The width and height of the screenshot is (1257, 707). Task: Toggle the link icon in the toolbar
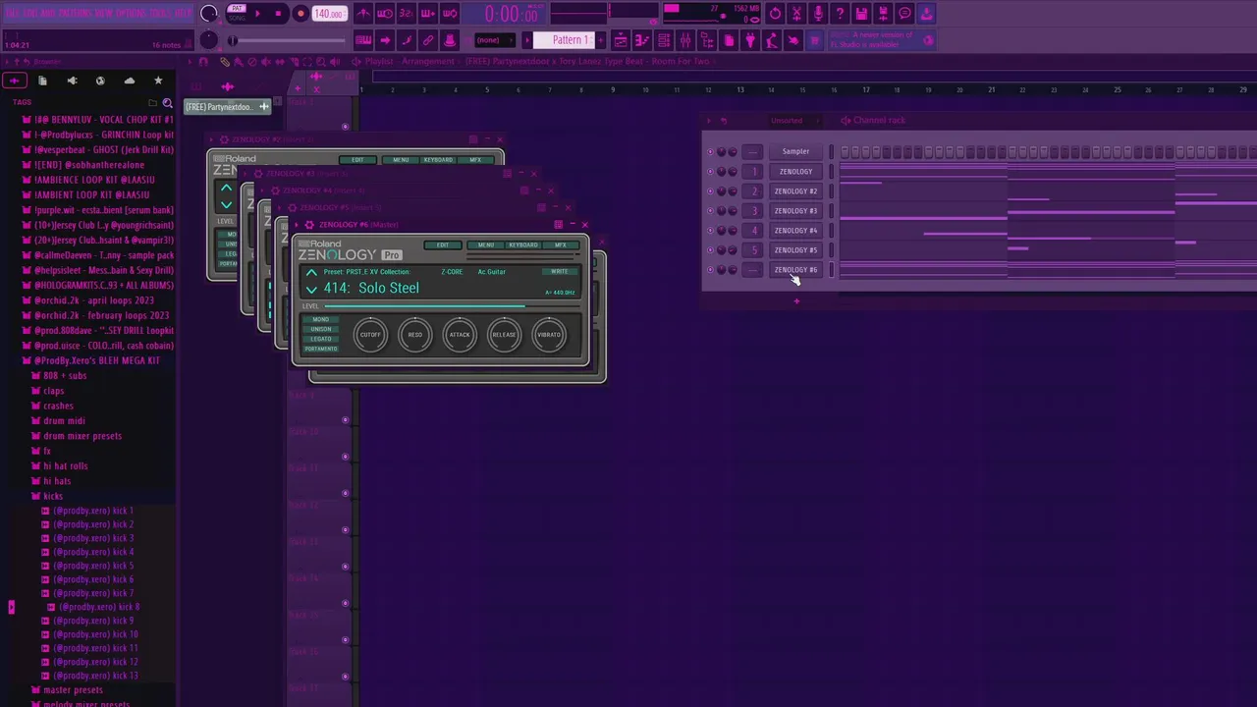click(x=428, y=40)
